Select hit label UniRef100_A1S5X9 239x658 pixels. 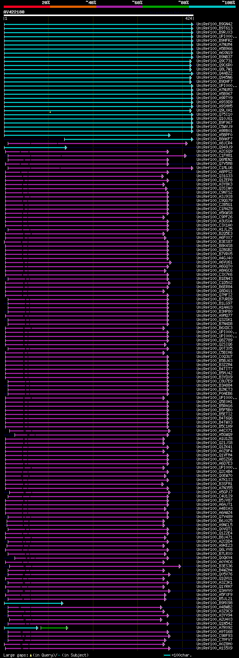click(214, 648)
